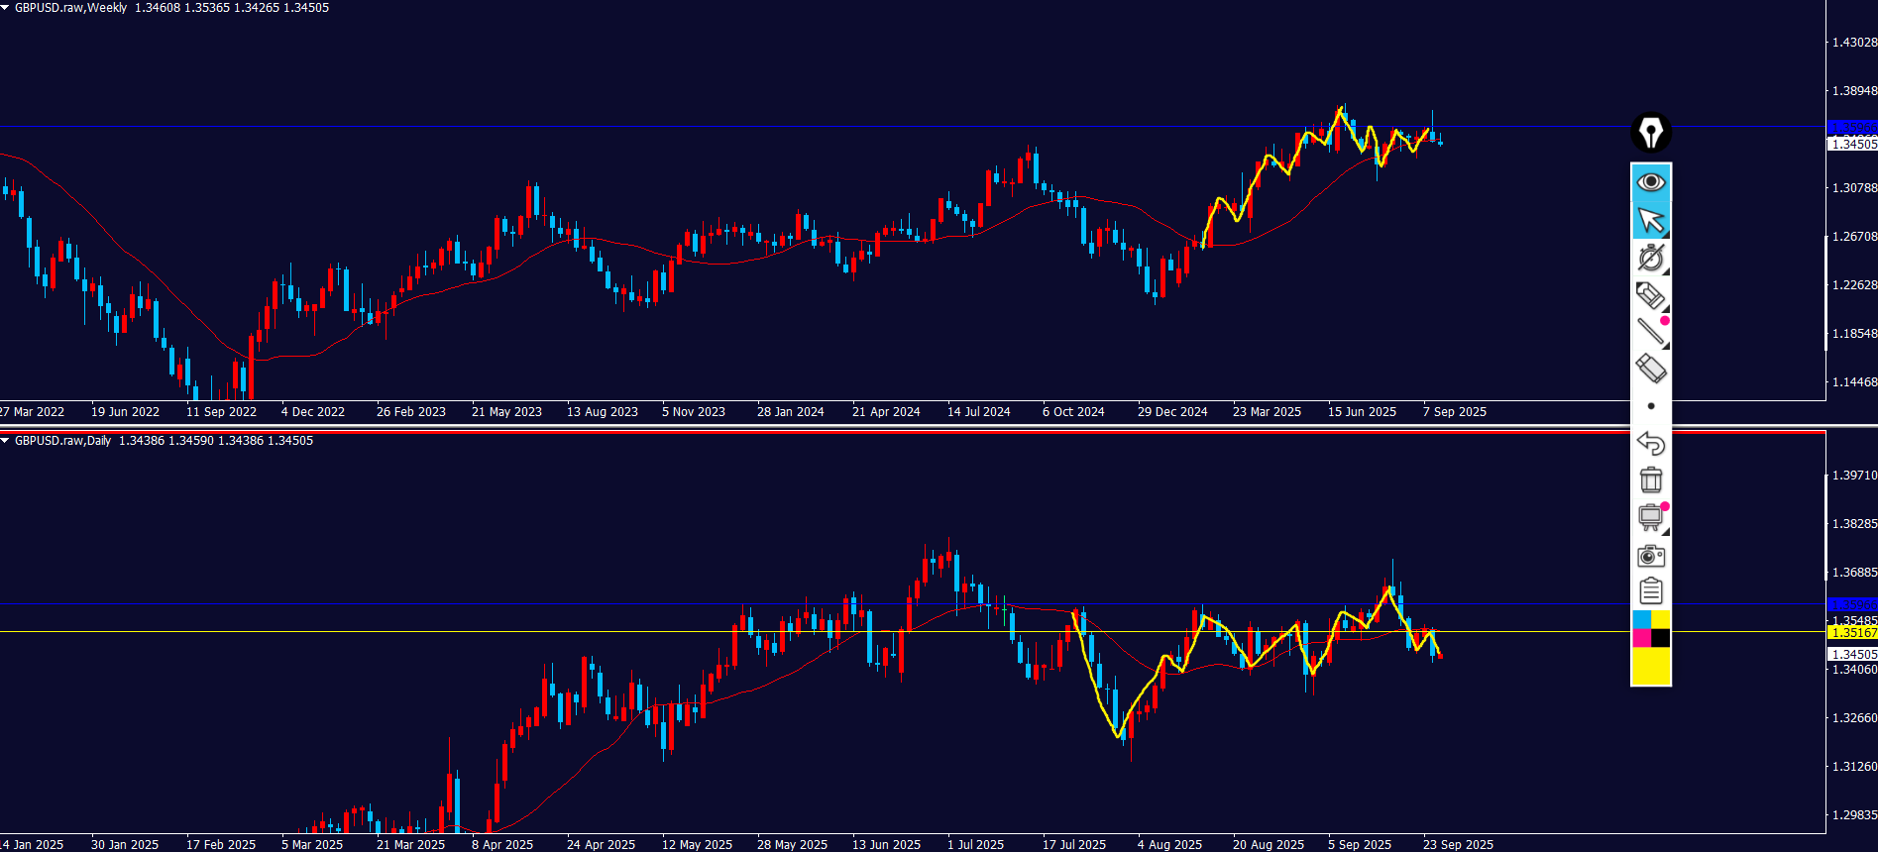Expand the GBPUSD.raw,Weekly chart header arrow
Image resolution: width=1878 pixels, height=852 pixels.
coord(6,8)
